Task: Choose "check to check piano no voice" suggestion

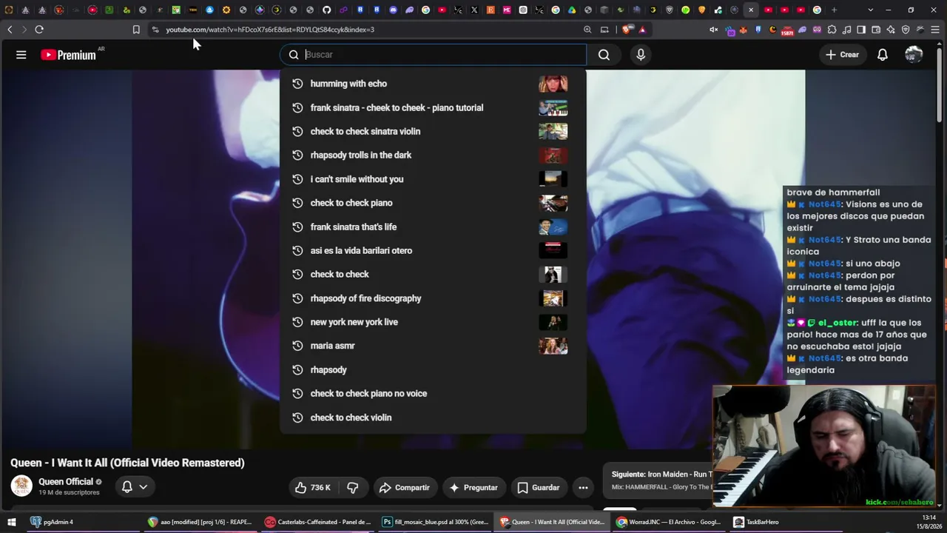Action: coord(433,393)
